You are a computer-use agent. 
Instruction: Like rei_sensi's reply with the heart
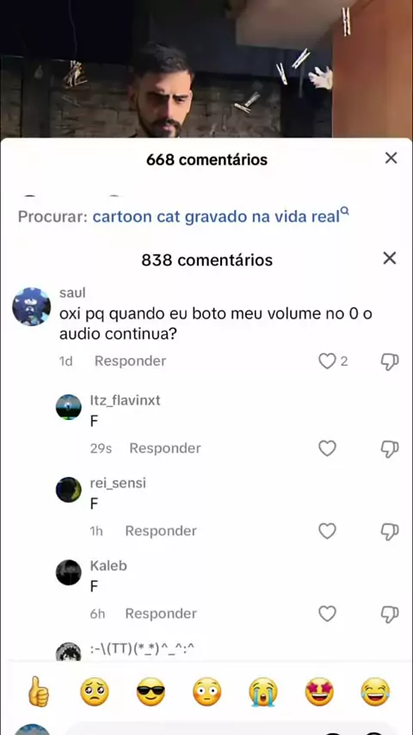(x=327, y=531)
